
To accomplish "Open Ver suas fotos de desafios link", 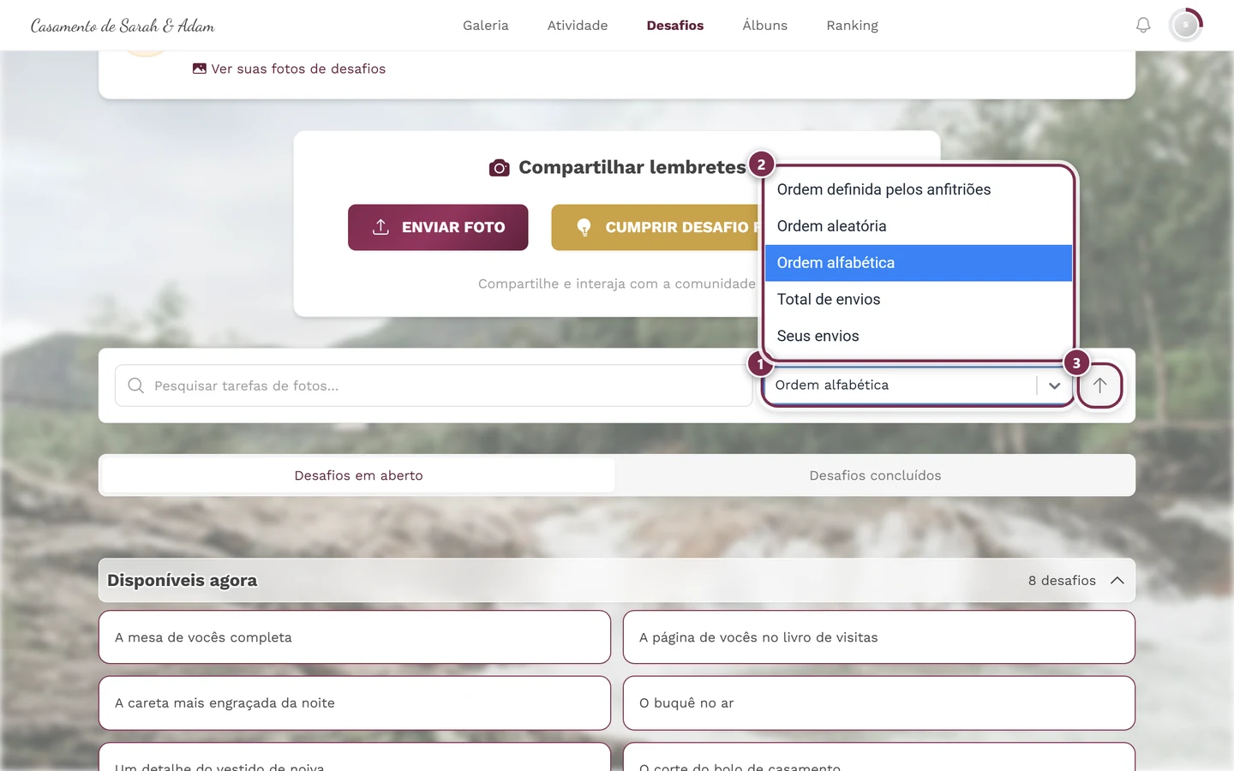I will 290,69.
